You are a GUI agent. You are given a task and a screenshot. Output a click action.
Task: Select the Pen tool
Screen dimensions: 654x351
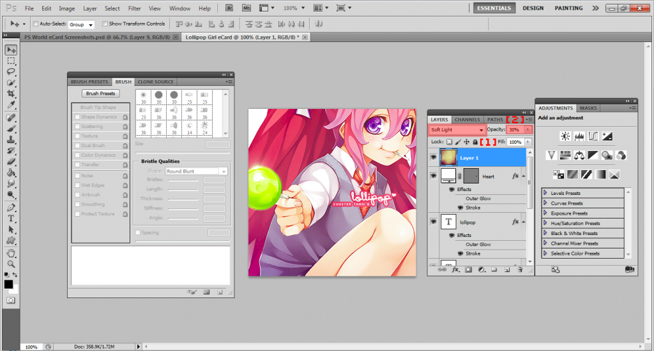tap(11, 207)
